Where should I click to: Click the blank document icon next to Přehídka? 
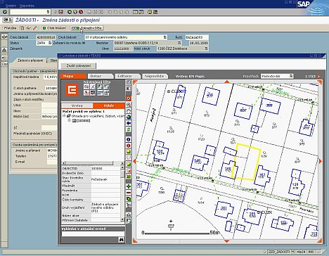[x=22, y=28]
